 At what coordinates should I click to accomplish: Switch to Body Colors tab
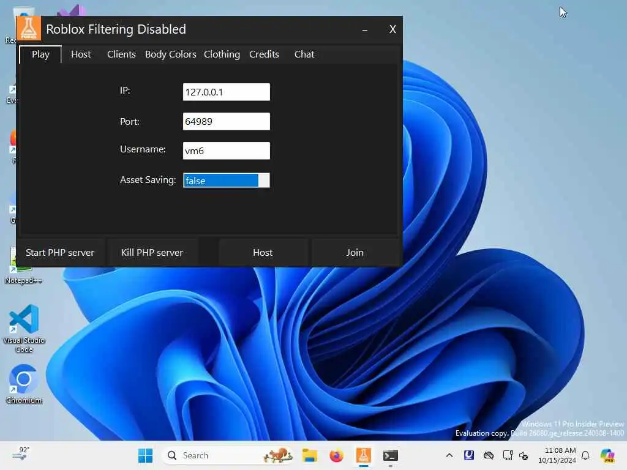170,54
